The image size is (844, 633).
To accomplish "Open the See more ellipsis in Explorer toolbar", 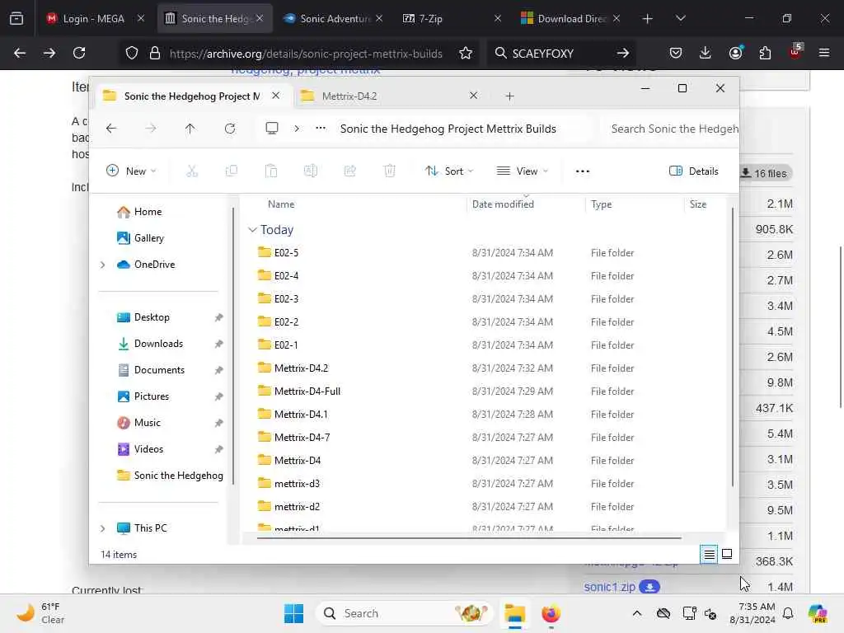I will coord(583,171).
